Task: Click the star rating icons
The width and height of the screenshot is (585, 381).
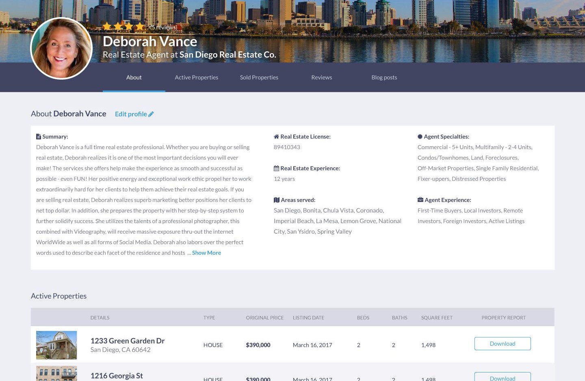Action: tap(123, 27)
